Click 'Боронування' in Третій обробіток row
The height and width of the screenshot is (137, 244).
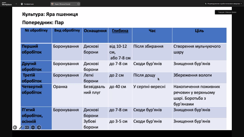(x=67, y=78)
